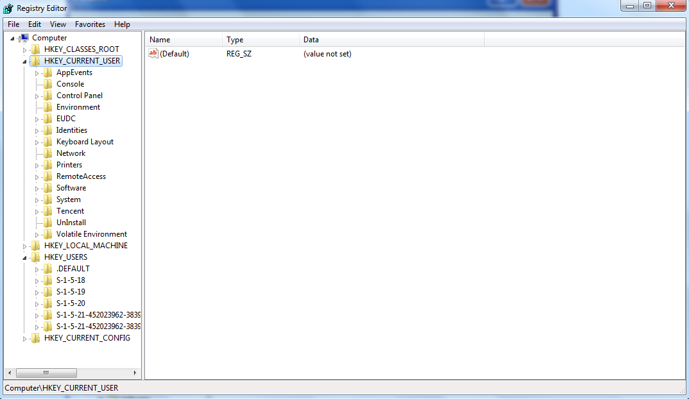Open the View menu

(58, 24)
